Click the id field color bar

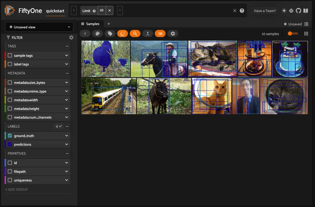pyautogui.click(x=5, y=163)
